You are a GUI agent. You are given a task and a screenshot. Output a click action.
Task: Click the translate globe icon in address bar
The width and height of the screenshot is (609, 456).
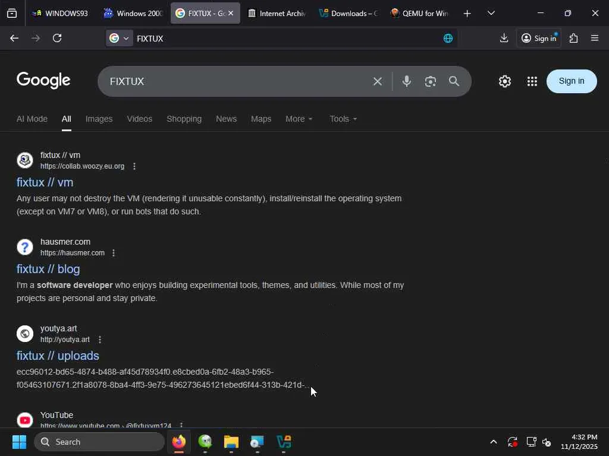[x=448, y=38]
